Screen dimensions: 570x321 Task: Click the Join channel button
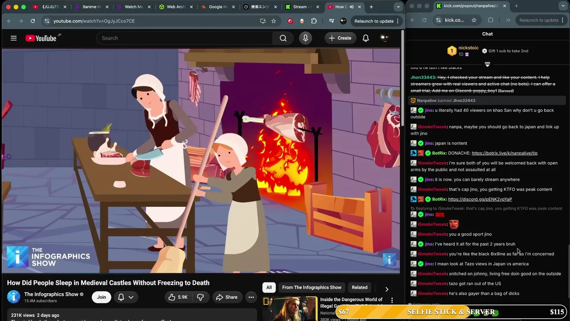(x=102, y=297)
